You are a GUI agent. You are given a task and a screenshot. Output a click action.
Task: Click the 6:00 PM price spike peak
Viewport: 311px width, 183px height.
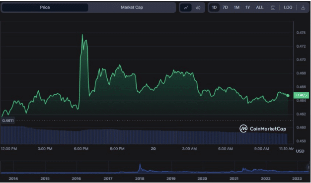pyautogui.click(x=82, y=35)
